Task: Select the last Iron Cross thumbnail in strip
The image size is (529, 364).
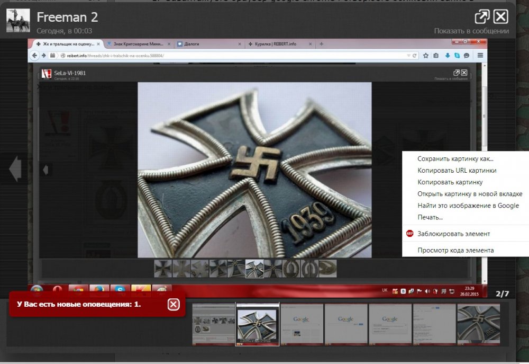Action: 478,324
